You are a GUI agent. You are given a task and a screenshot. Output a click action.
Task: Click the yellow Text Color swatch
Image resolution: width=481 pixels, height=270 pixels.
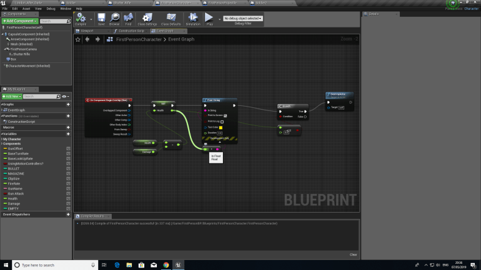(221, 127)
